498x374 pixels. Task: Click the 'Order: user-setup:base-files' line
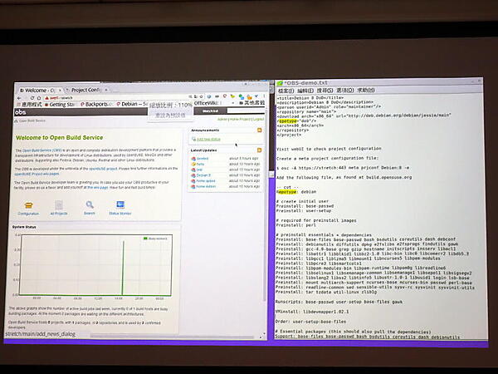tap(310, 322)
